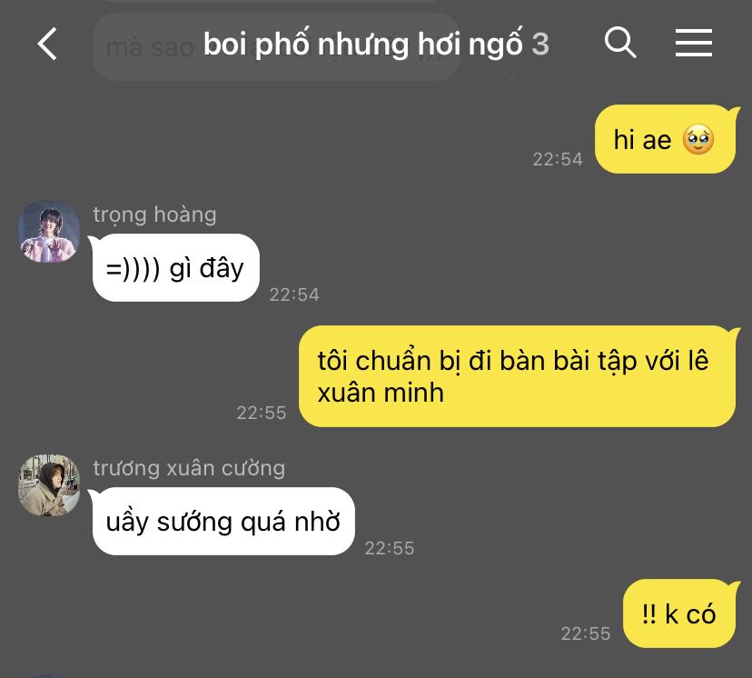The height and width of the screenshot is (678, 752).
Task: Select the 'uầy sướng quá nhờ' message bubble
Action: point(223,521)
